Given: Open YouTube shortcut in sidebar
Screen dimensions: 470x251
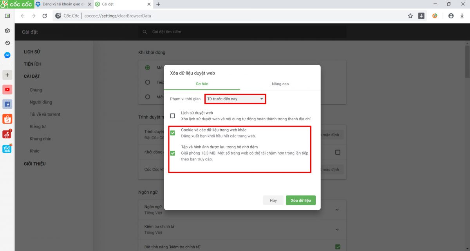Looking at the screenshot, I should point(7,90).
